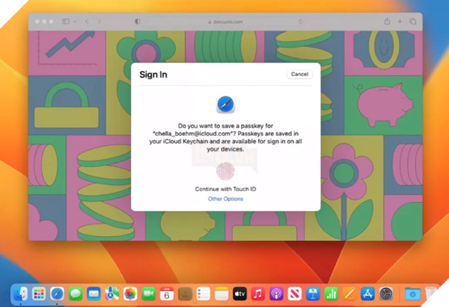Open Mail from the dock
The height and width of the screenshot is (307, 449).
click(93, 293)
